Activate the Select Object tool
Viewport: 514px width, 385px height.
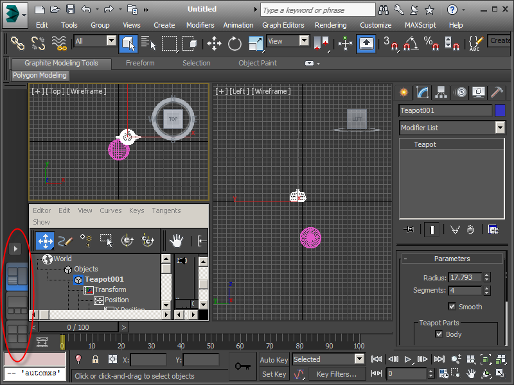(128, 43)
